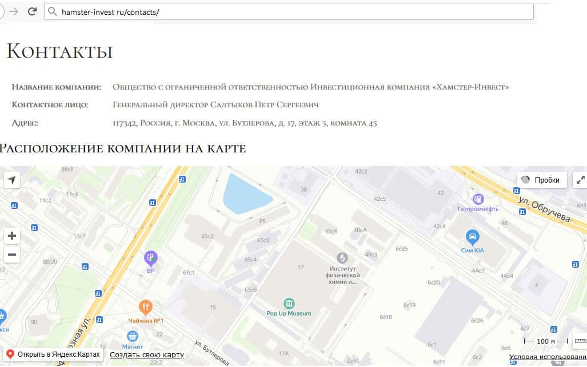Click the ул. Обручева street label
Viewport: 587px width, 367px height.
coord(544,209)
